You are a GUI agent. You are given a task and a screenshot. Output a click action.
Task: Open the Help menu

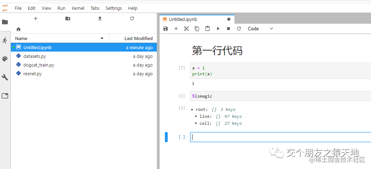click(133, 8)
